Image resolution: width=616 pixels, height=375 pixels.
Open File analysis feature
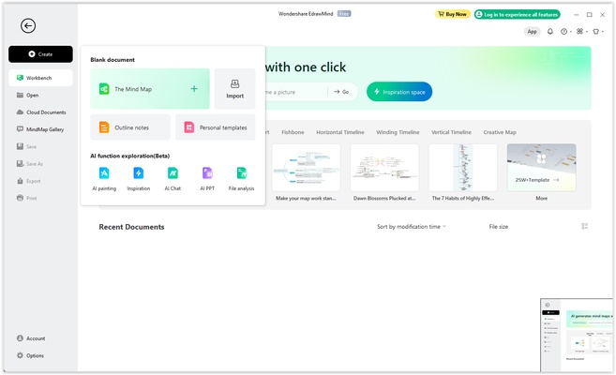241,179
